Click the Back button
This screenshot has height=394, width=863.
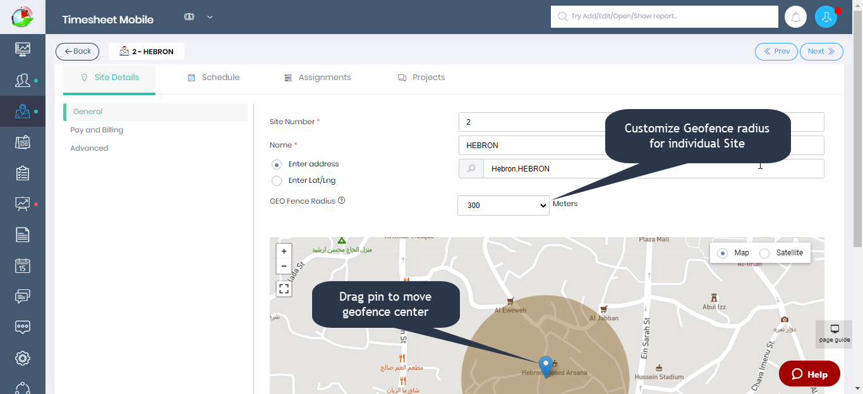pos(78,52)
